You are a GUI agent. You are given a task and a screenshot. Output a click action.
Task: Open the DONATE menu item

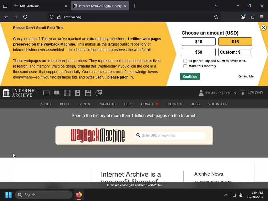(x=149, y=104)
